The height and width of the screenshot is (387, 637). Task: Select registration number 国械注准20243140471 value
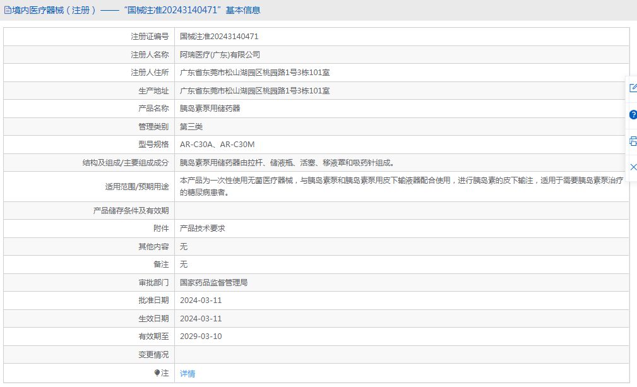tap(219, 37)
